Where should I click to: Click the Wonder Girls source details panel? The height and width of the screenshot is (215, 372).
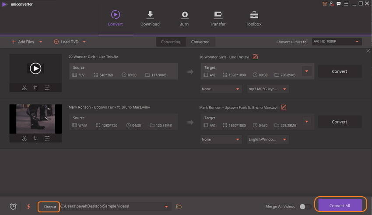(123, 71)
